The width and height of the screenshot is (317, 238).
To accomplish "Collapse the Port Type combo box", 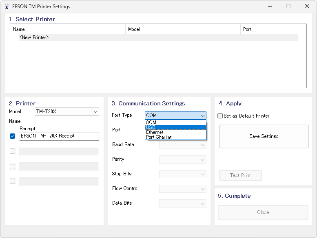I will [x=175, y=116].
